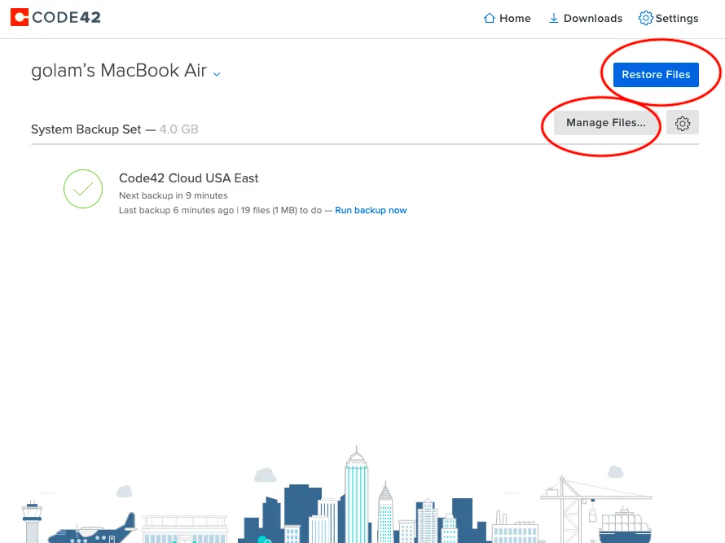Click the Run backup now link

click(x=371, y=210)
